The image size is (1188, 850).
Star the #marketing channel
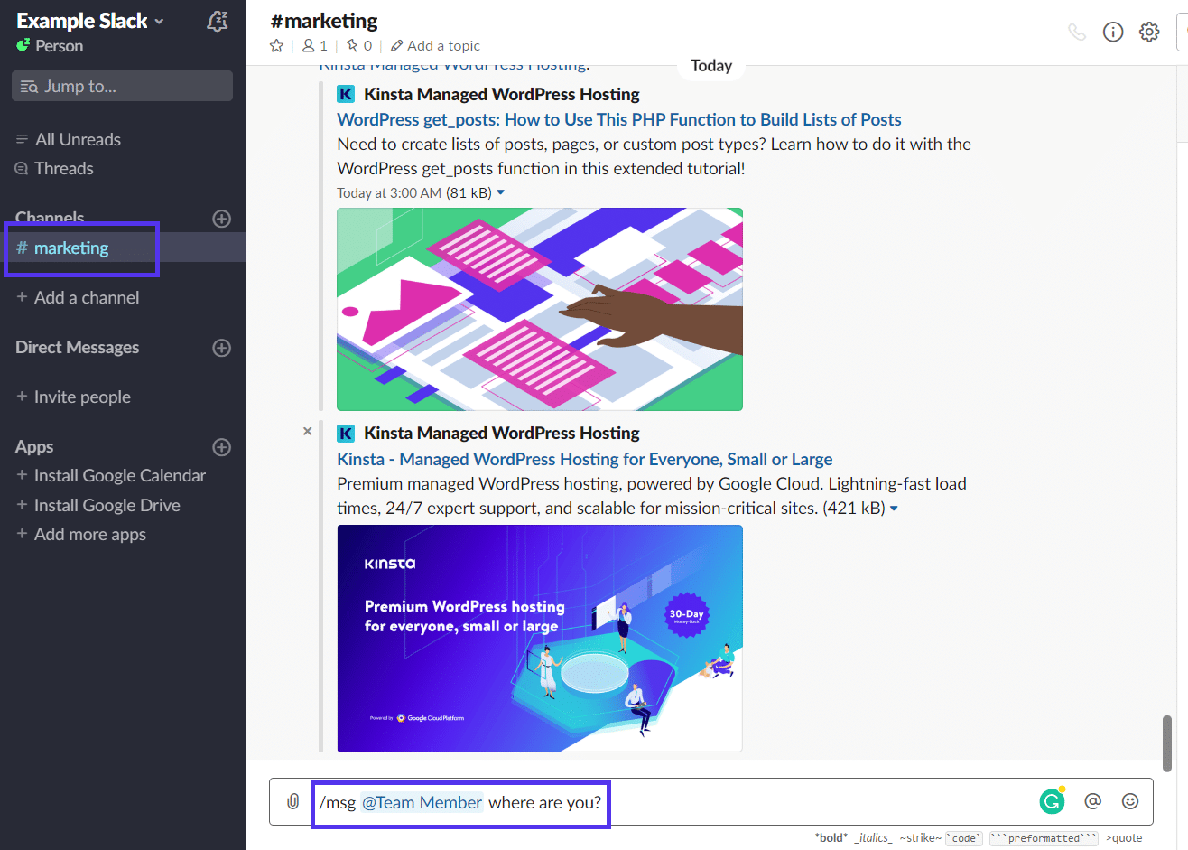click(276, 45)
